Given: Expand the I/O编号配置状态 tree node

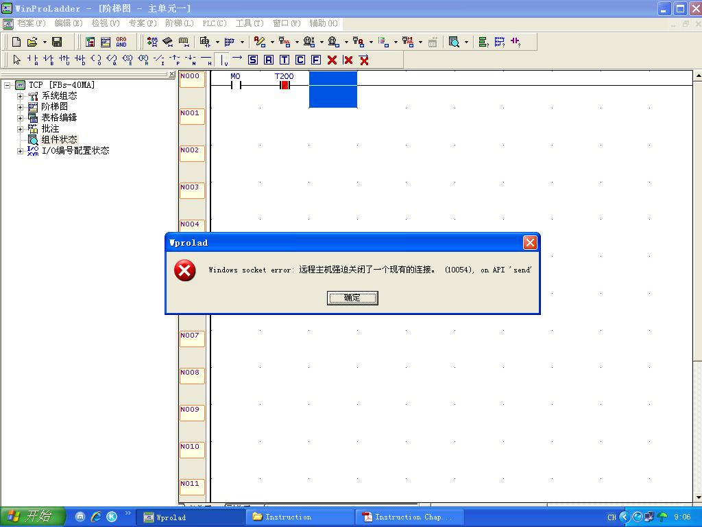Looking at the screenshot, I should [x=21, y=151].
